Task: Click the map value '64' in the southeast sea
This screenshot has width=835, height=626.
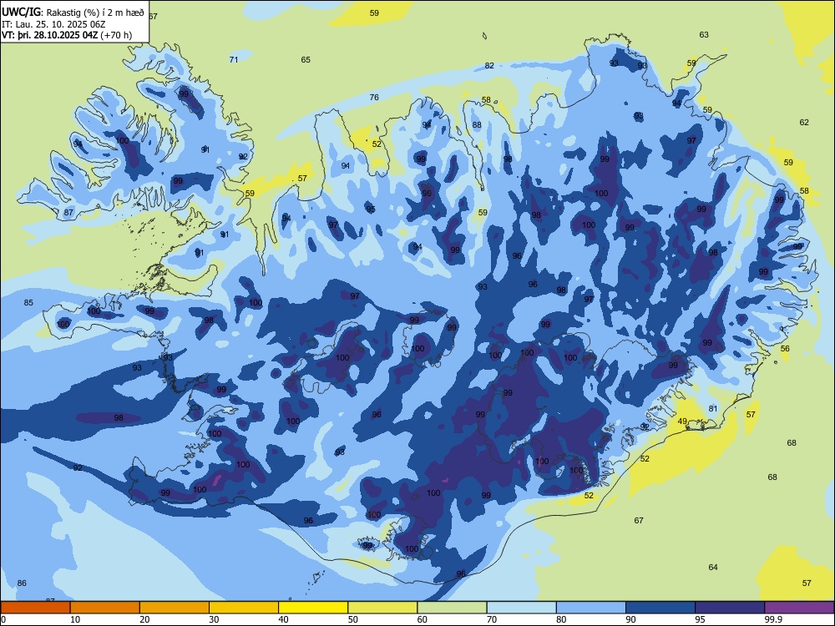Action: coord(713,567)
